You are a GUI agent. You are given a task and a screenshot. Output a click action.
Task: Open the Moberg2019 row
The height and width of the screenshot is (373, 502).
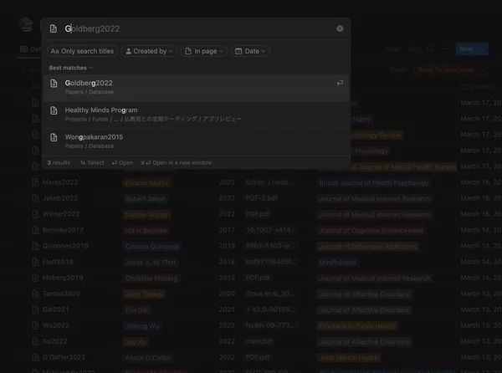pyautogui.click(x=63, y=278)
